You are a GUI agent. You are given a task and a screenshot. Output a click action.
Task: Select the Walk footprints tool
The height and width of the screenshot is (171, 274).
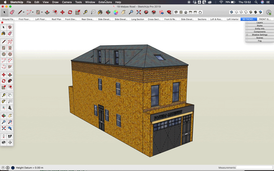[10, 136]
